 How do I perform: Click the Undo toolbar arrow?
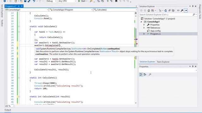tap(34, 1)
